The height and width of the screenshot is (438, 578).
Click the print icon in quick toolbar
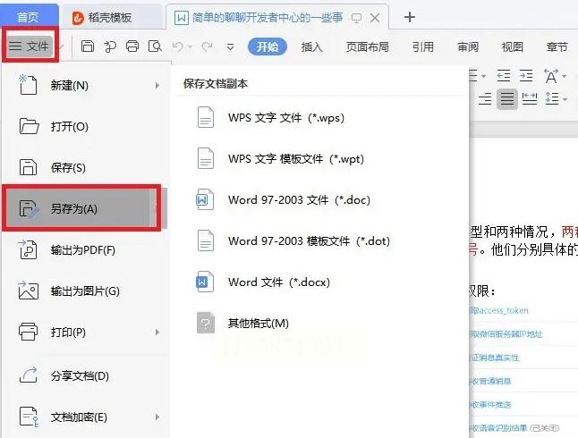[132, 46]
